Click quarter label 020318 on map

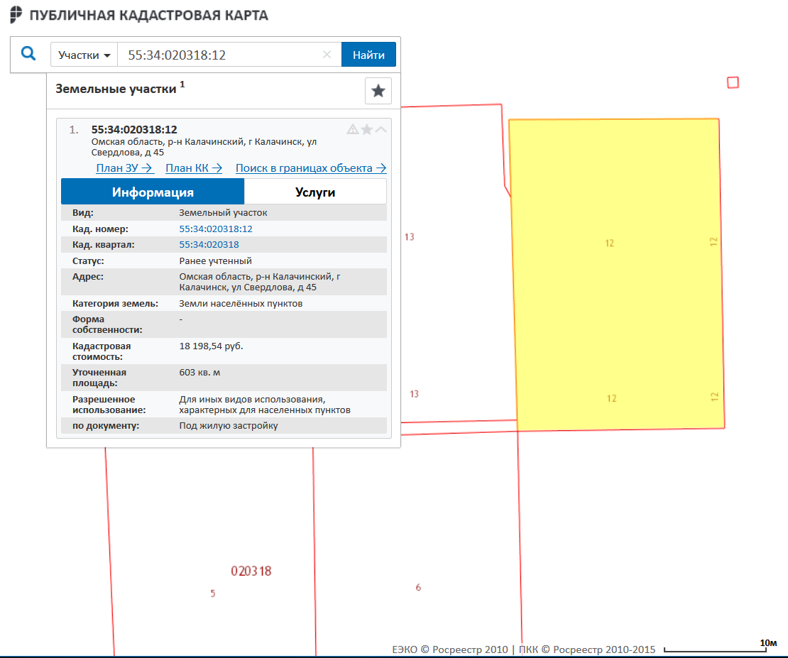click(x=251, y=571)
